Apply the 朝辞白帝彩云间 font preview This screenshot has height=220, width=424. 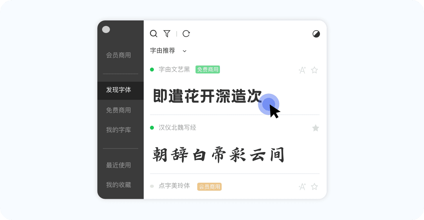[x=219, y=155]
